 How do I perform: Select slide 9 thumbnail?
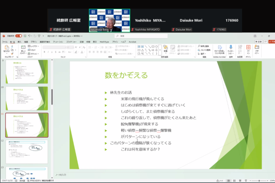(x=27, y=72)
